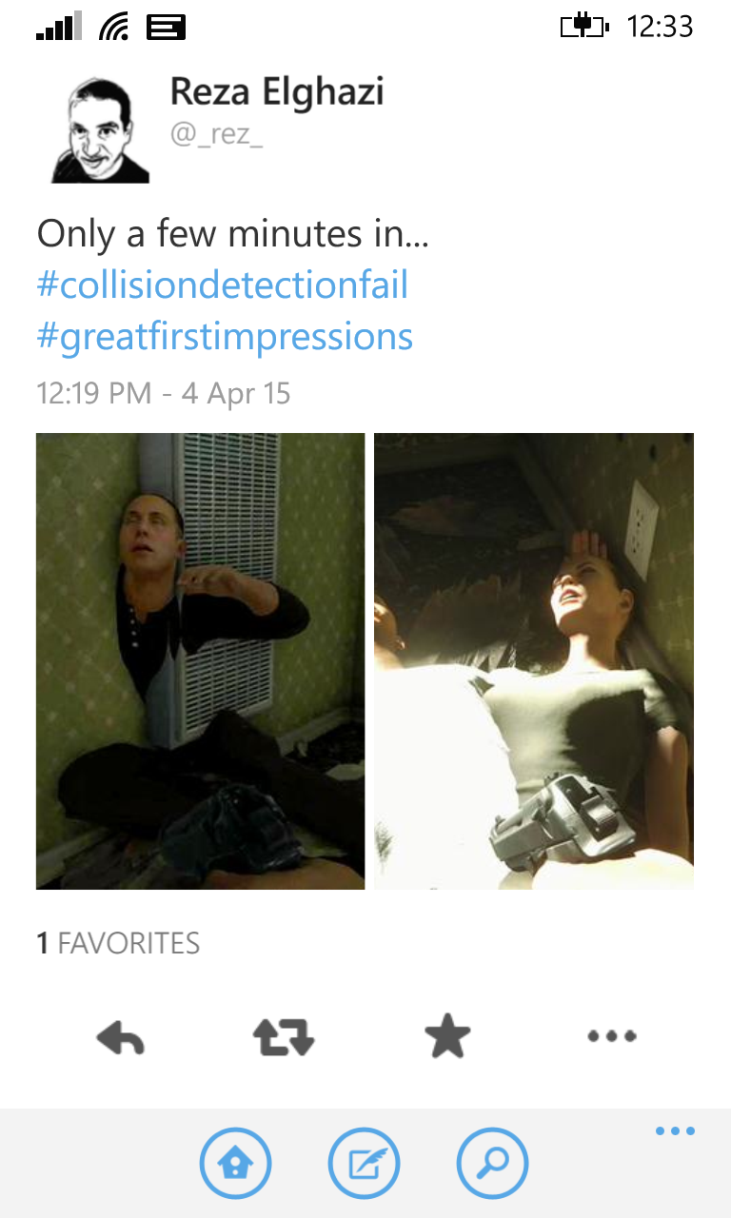Favorite the tweet with star icon
This screenshot has height=1218, width=731.
[x=447, y=1036]
